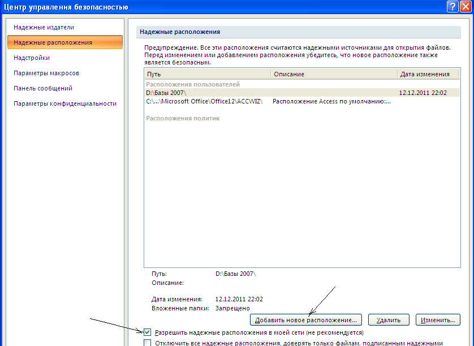Image resolution: width=474 pixels, height=346 pixels.
Task: Click the Дата изменения column header
Action: [x=428, y=74]
